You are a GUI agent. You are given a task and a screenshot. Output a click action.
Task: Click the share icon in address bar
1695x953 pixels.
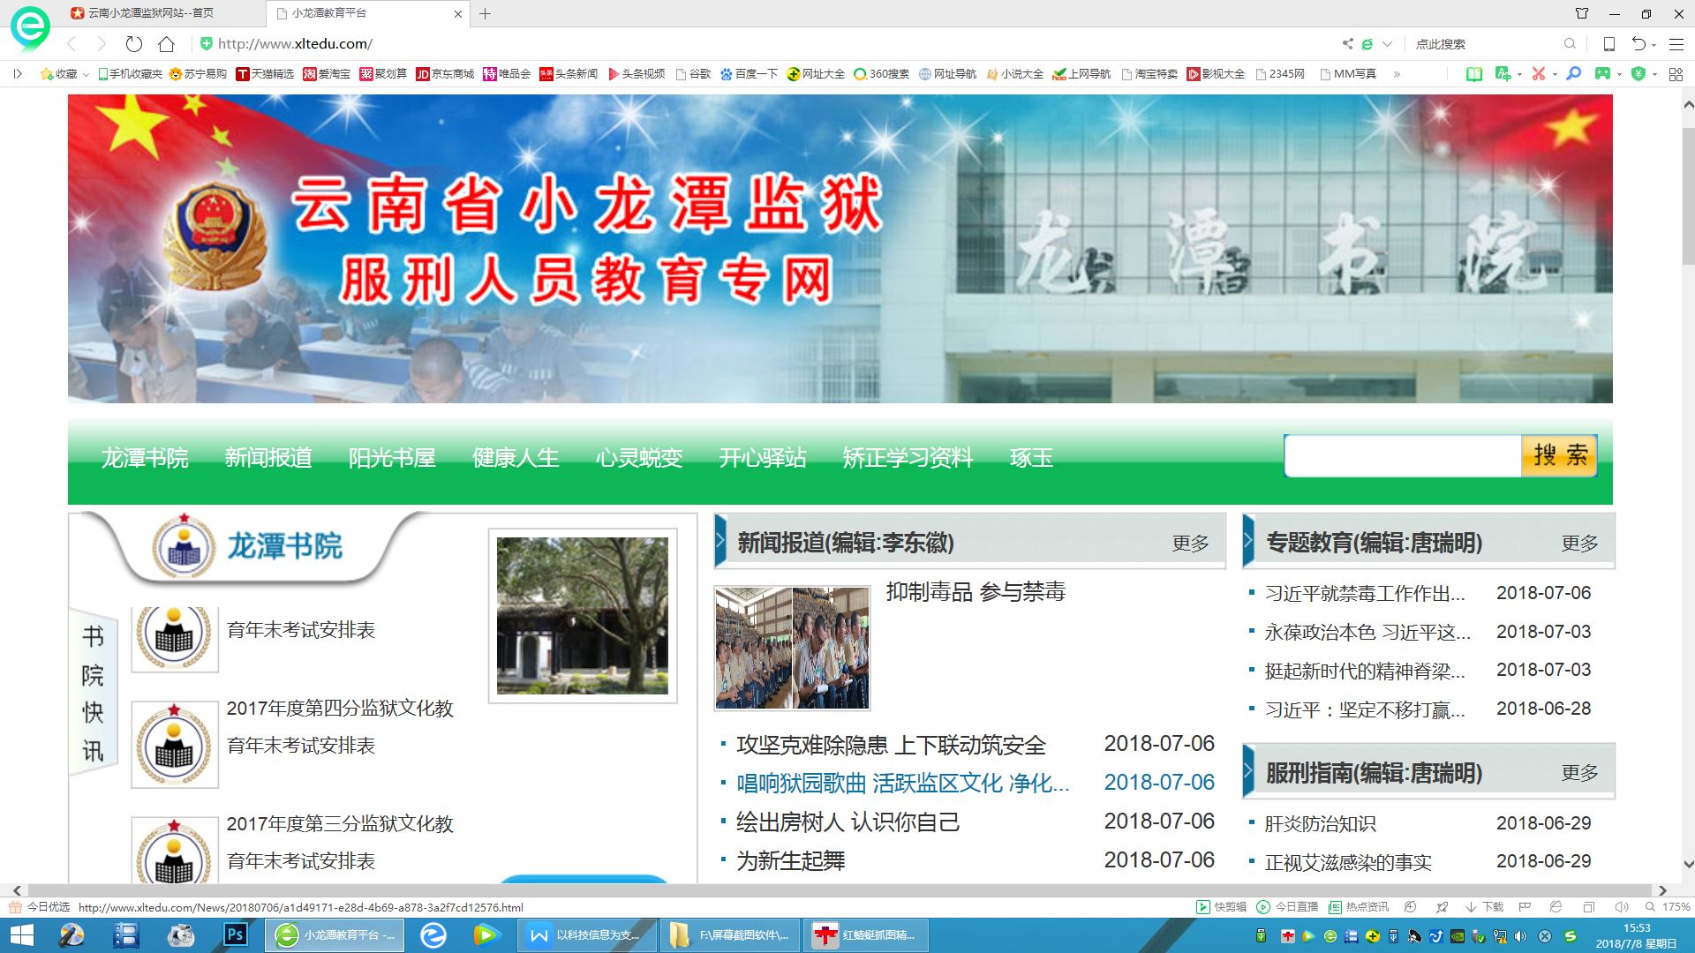tap(1347, 44)
